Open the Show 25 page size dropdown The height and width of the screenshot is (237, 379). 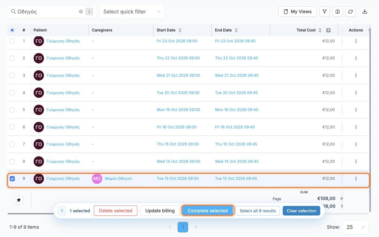click(x=356, y=227)
